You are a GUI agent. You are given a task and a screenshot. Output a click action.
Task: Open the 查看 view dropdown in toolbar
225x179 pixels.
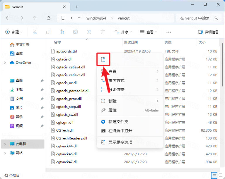pyautogui.click(x=148, y=32)
